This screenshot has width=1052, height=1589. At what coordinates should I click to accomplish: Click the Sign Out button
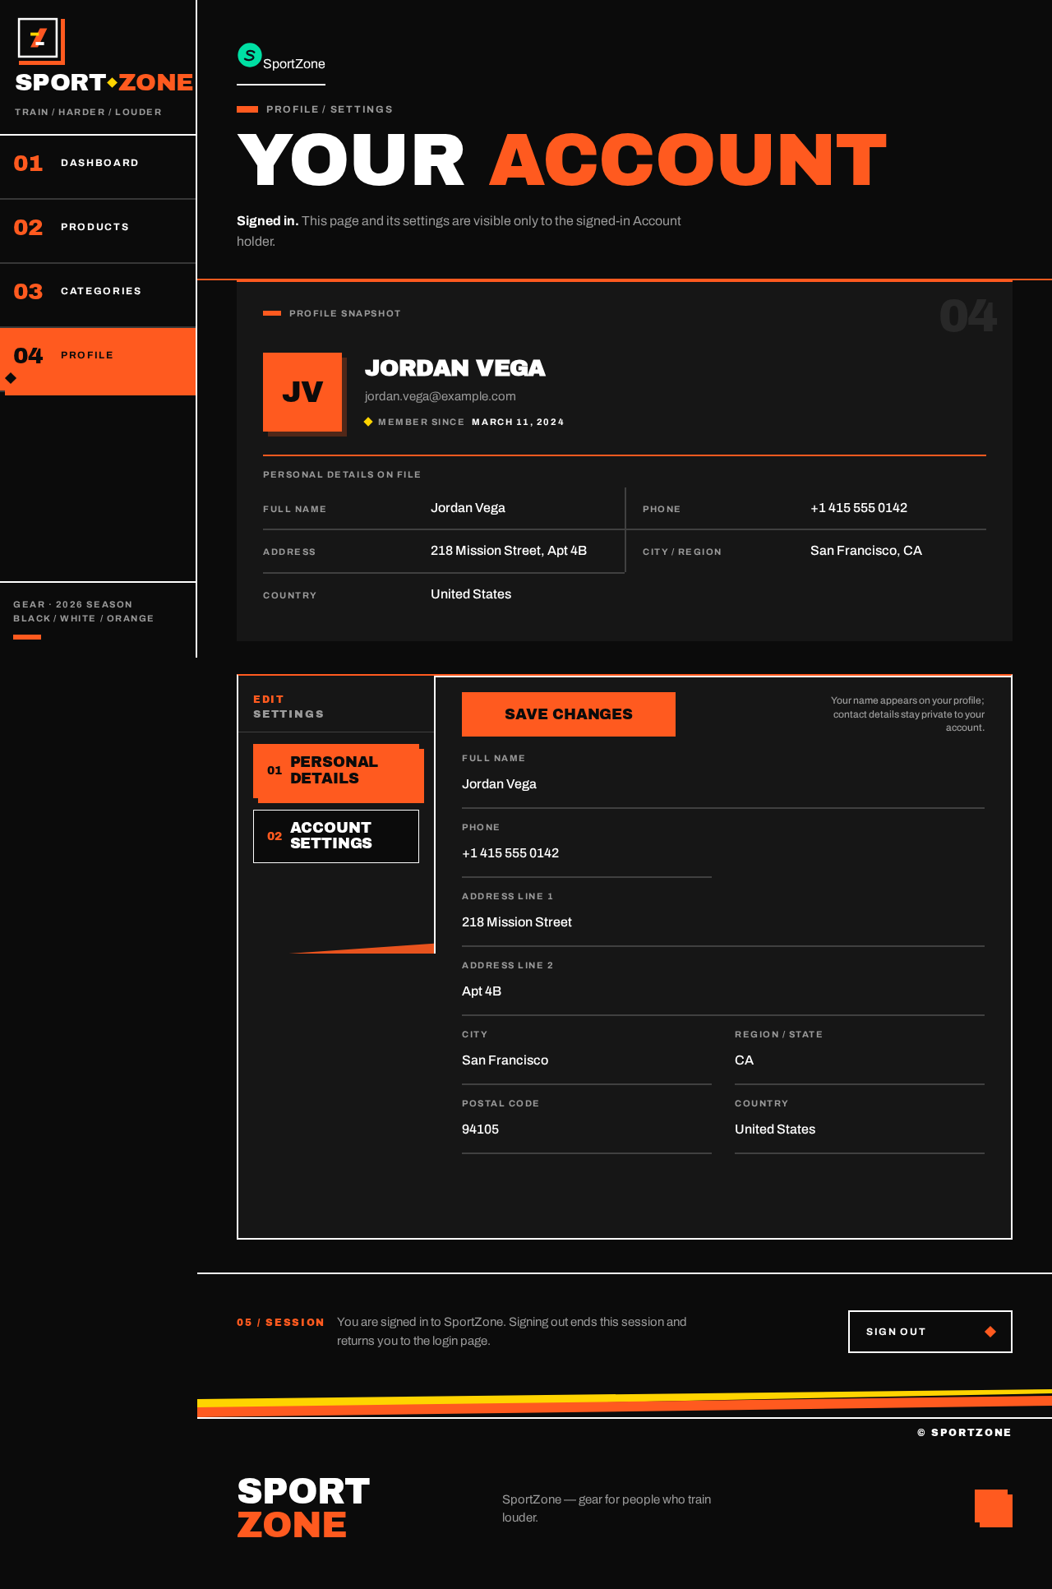(930, 1332)
